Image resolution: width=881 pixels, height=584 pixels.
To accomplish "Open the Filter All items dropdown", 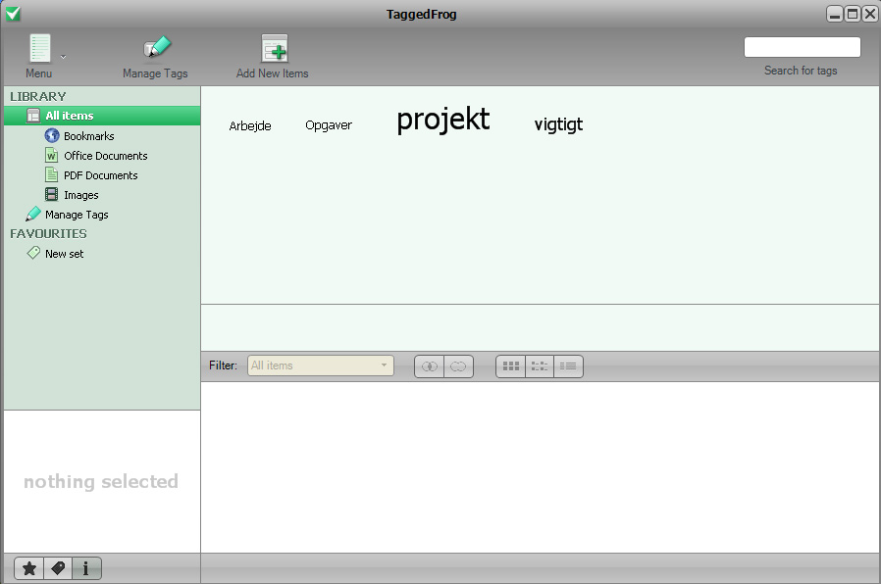I will tap(320, 365).
